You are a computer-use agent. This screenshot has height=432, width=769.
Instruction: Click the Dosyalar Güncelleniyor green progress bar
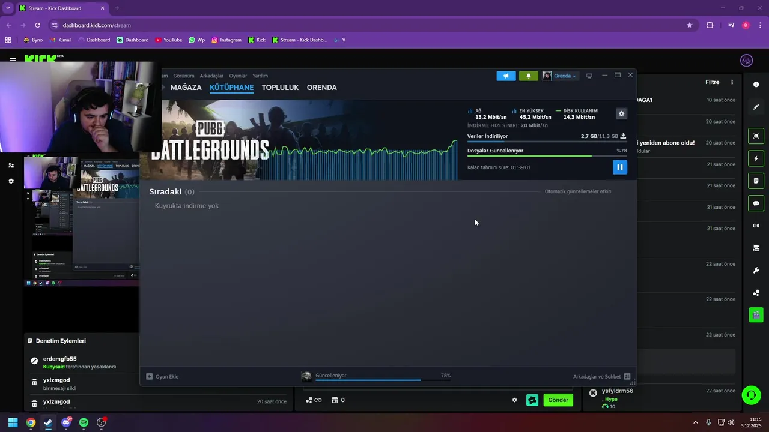(547, 156)
